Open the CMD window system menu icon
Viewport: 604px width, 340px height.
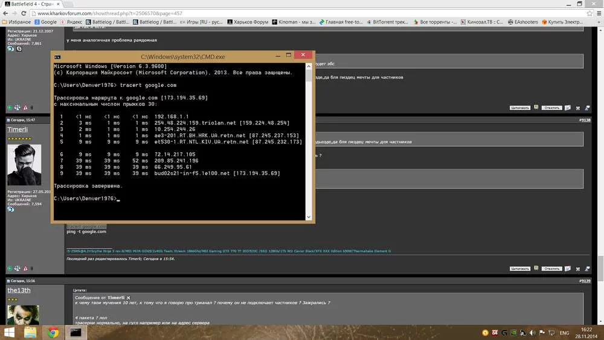[57, 57]
